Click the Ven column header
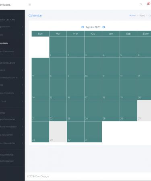The width and height of the screenshot is (151, 181). point(111,34)
